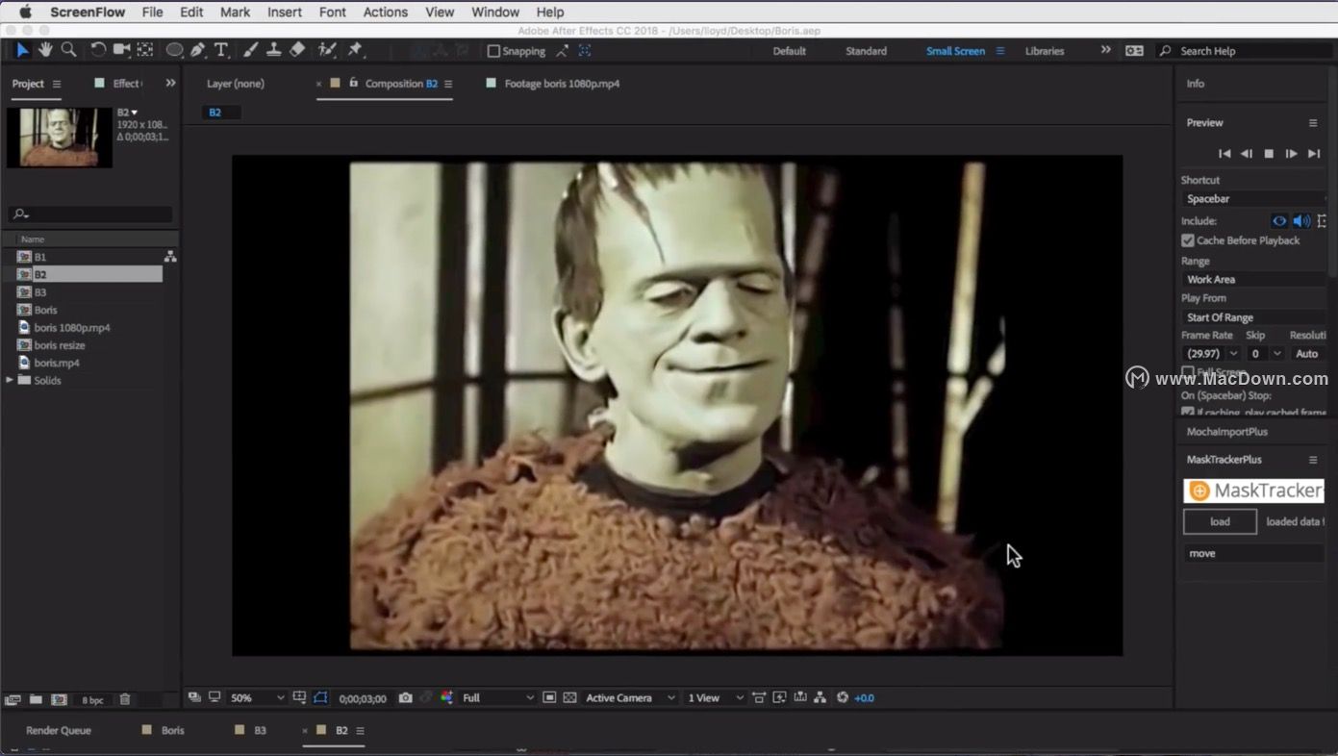This screenshot has height=756, width=1338.
Task: Create a new folder in Project panel
Action: pyautogui.click(x=36, y=699)
